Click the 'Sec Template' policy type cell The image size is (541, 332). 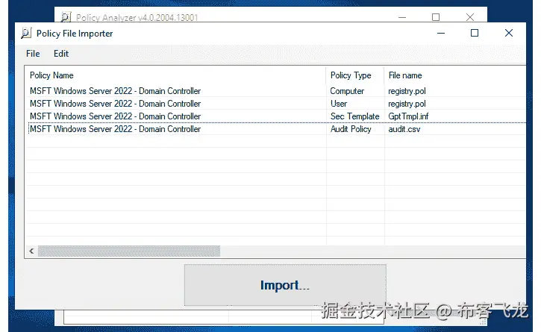[354, 116]
